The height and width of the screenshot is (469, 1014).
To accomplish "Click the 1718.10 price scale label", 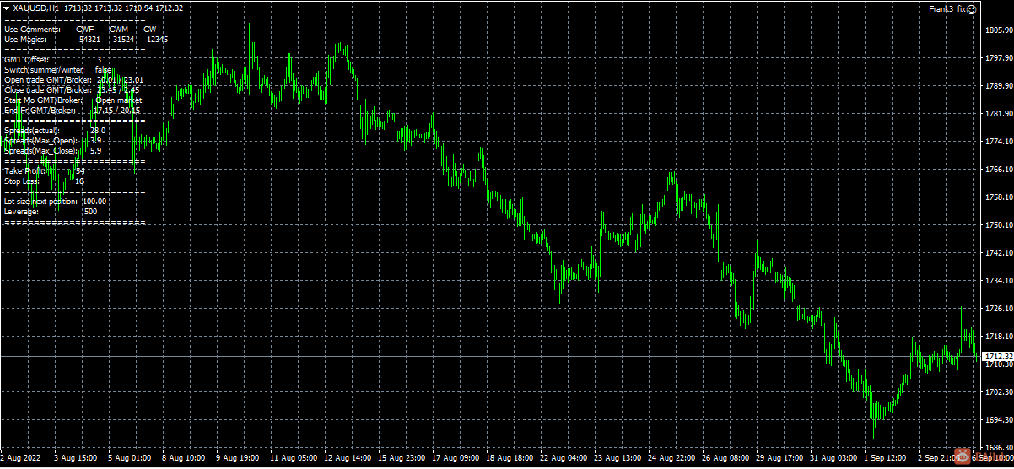I will click(x=999, y=337).
